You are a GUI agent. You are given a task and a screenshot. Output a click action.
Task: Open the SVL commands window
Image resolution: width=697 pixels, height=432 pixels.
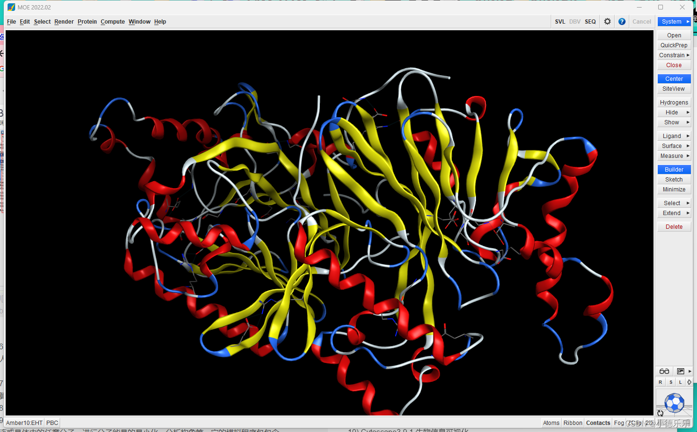click(560, 22)
